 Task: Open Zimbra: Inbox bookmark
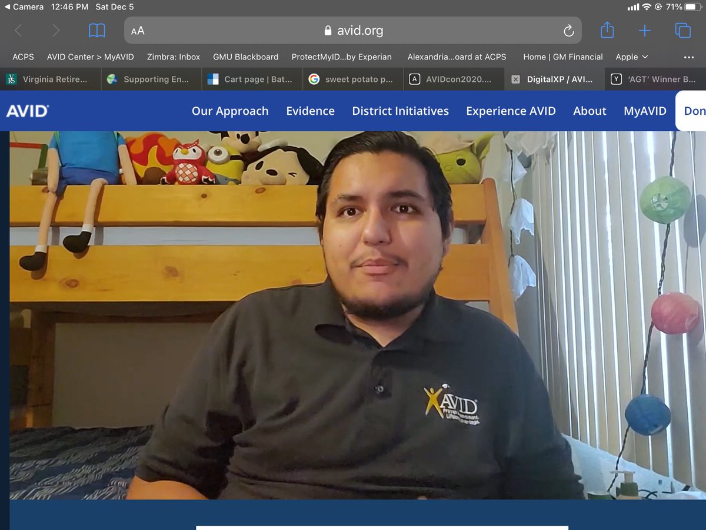coord(174,57)
